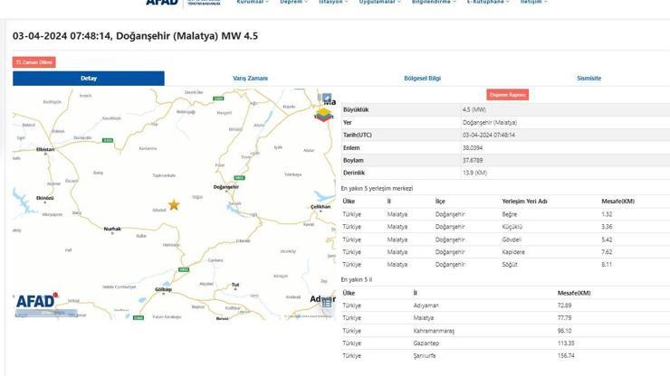Click the AFAD logo in the site header

(x=162, y=3)
